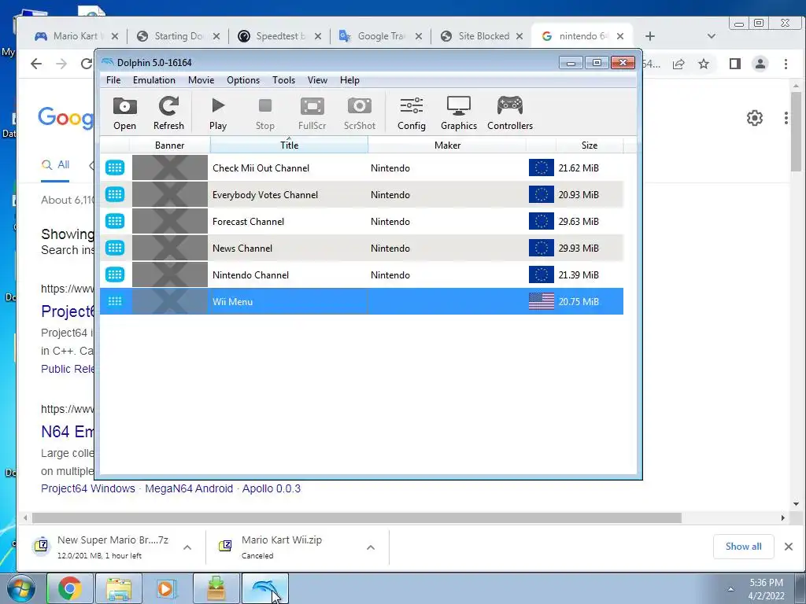Open a new tab in Chrome
Screen dimensions: 806x604
pos(649,36)
